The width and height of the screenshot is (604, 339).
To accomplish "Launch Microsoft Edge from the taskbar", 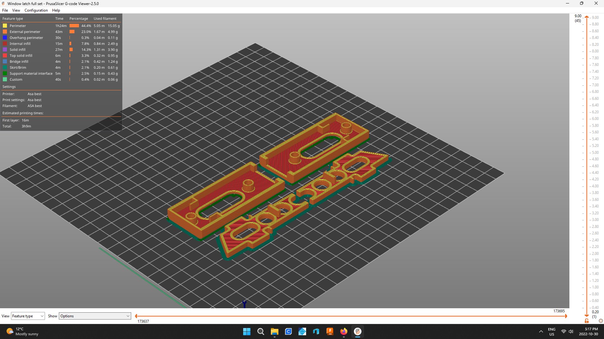I will click(288, 331).
